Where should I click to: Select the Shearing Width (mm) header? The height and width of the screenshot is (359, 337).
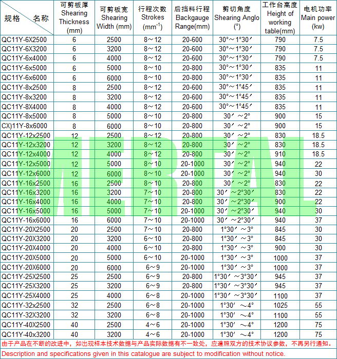click(114, 18)
